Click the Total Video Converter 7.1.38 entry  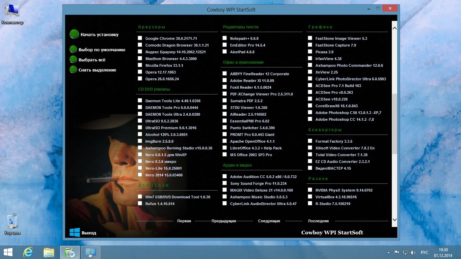[342, 155]
